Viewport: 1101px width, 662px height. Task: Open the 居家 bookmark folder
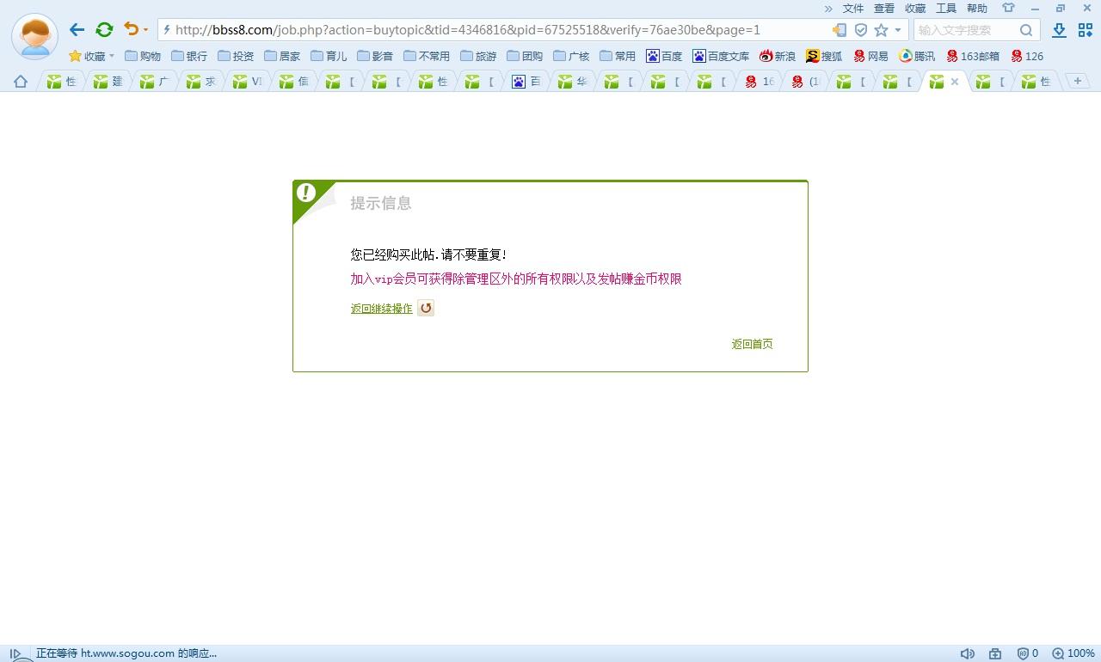pyautogui.click(x=282, y=56)
